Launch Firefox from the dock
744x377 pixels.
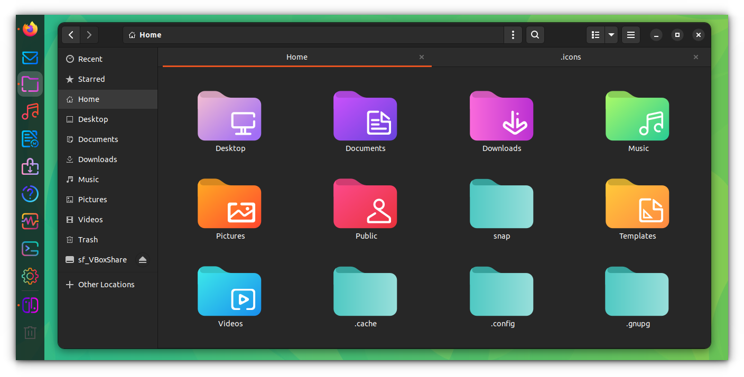pos(30,29)
